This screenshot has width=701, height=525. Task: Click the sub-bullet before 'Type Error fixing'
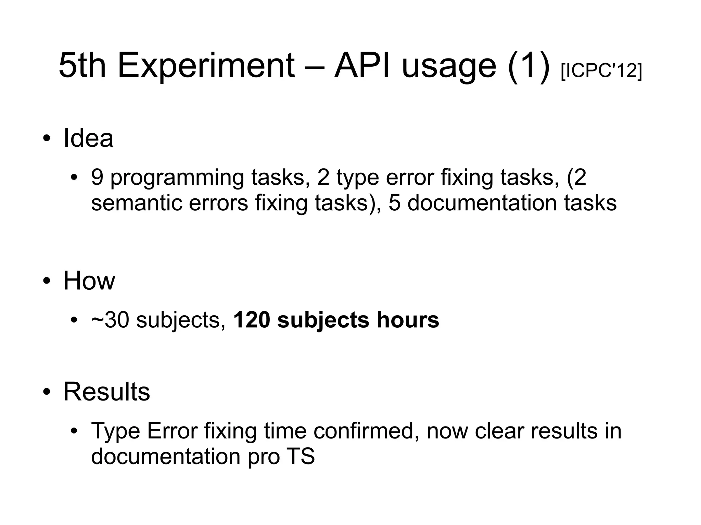point(74,431)
